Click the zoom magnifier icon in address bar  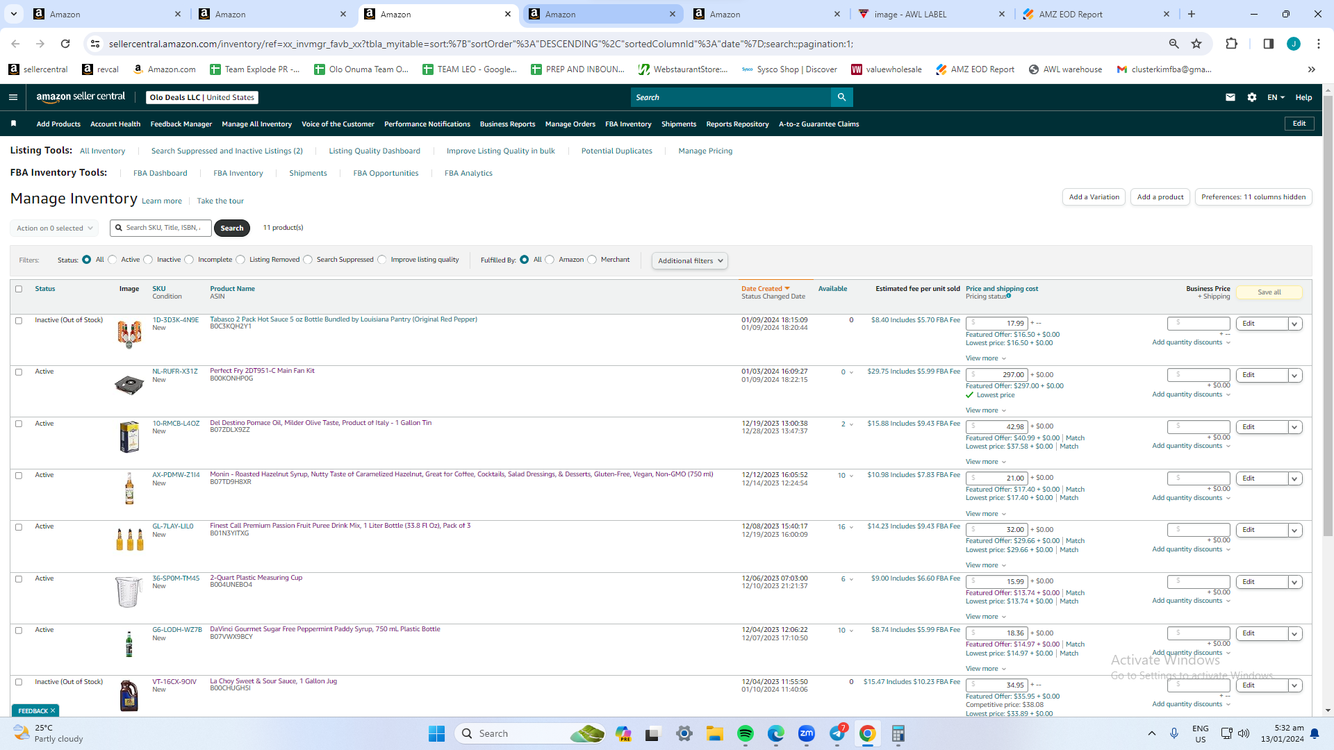tap(1174, 44)
